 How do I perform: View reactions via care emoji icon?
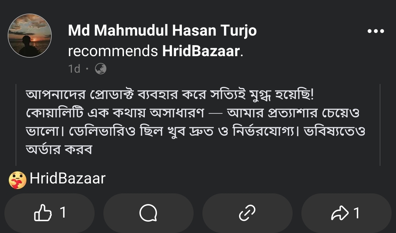coord(18,180)
